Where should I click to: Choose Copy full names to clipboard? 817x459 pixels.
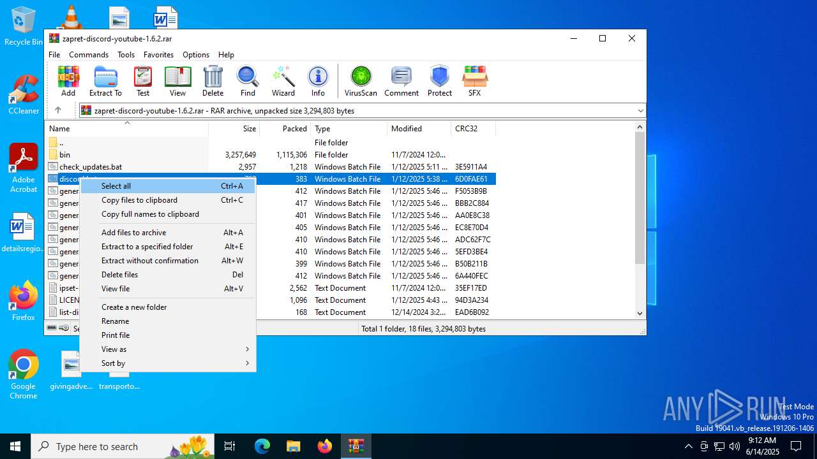[x=169, y=214]
